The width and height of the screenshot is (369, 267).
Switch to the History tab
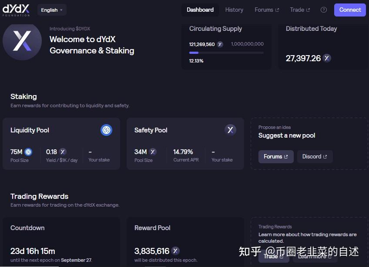(x=234, y=10)
